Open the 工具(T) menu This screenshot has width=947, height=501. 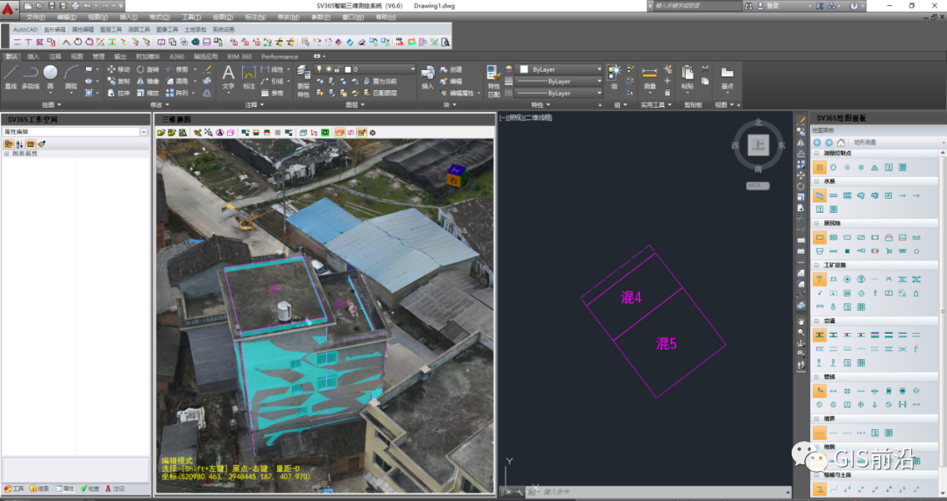190,17
